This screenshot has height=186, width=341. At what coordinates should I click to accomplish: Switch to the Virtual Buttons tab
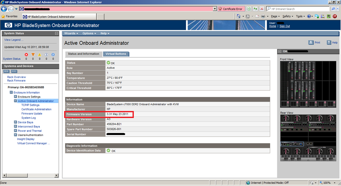(116, 54)
